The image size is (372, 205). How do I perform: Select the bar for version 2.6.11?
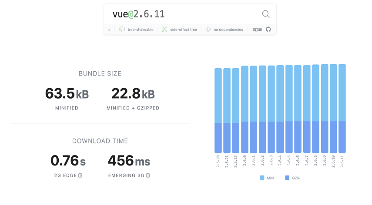(x=342, y=109)
